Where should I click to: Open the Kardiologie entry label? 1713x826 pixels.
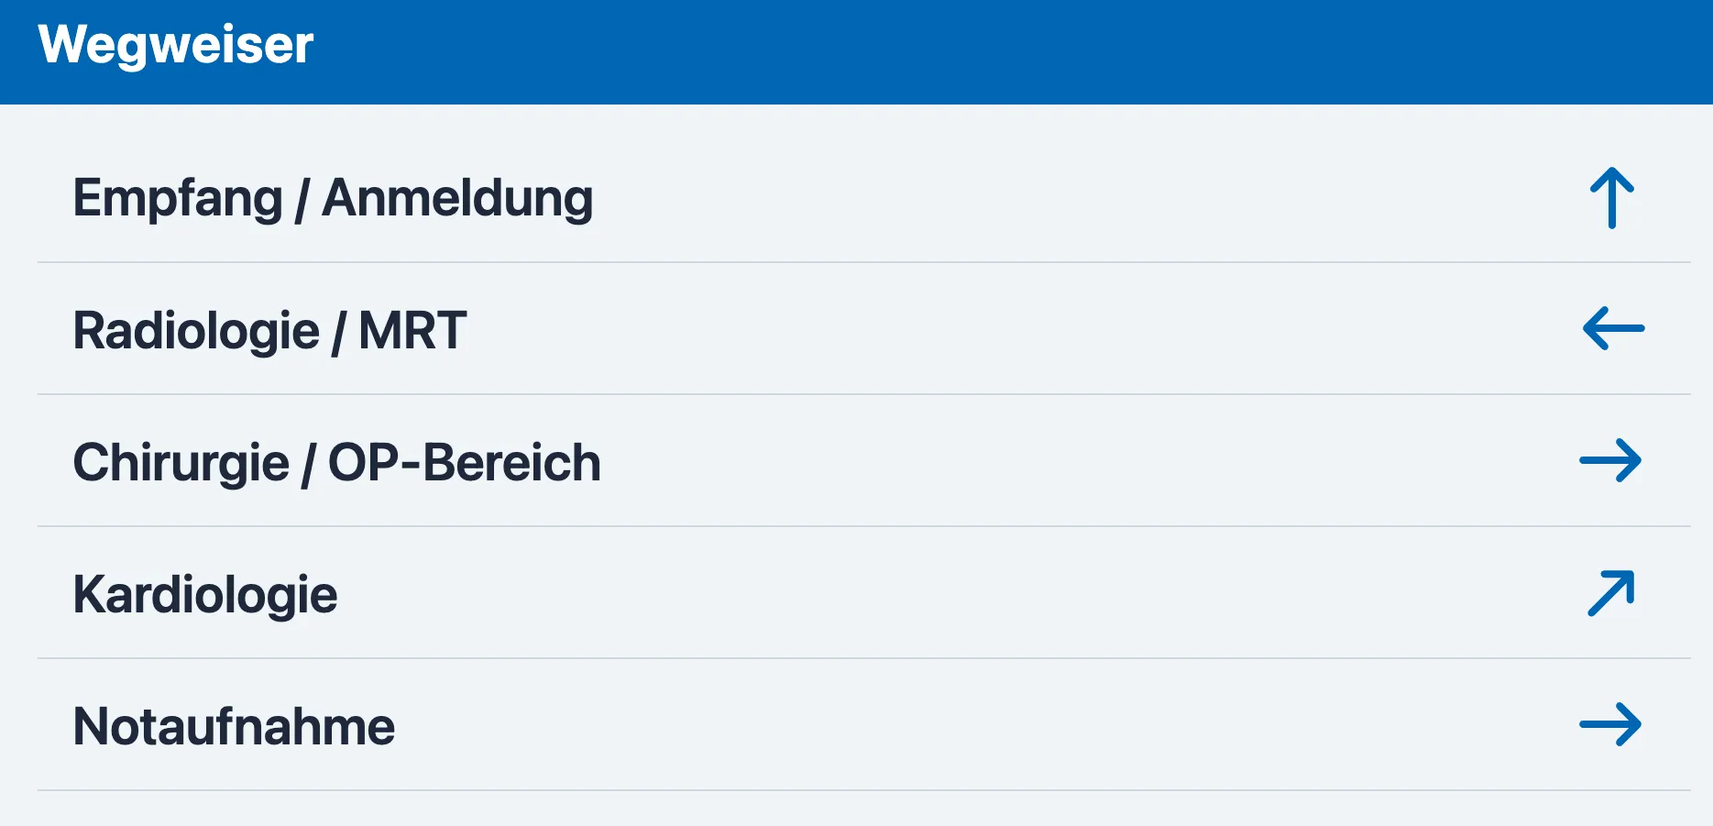pyautogui.click(x=205, y=595)
